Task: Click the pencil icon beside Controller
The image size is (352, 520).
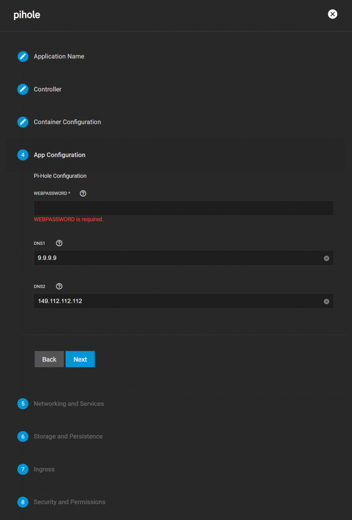Action: [x=23, y=89]
